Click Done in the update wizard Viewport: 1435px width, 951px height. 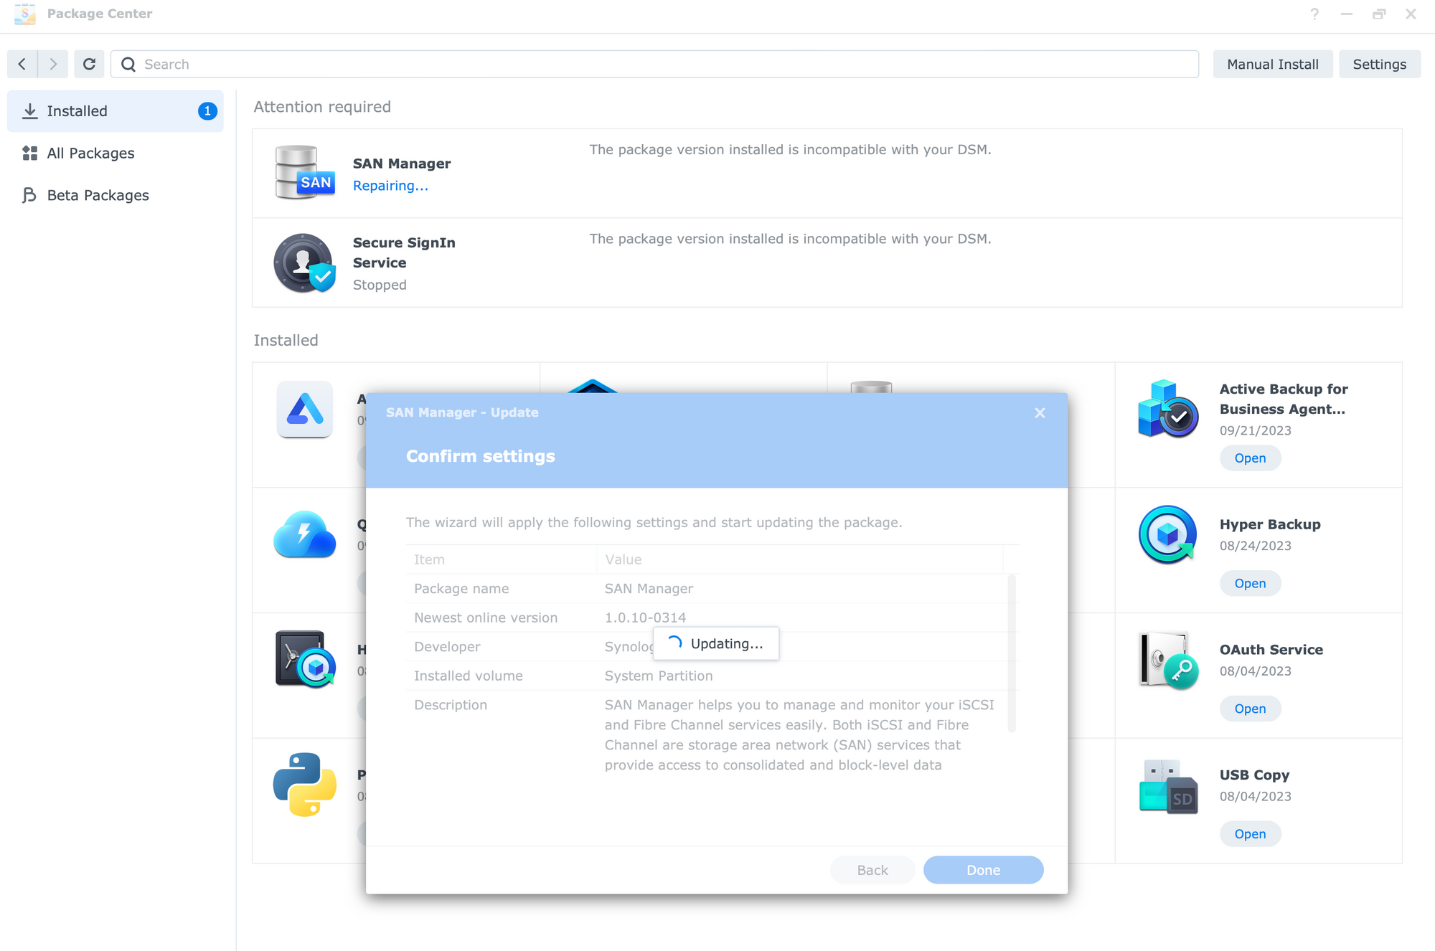983,870
